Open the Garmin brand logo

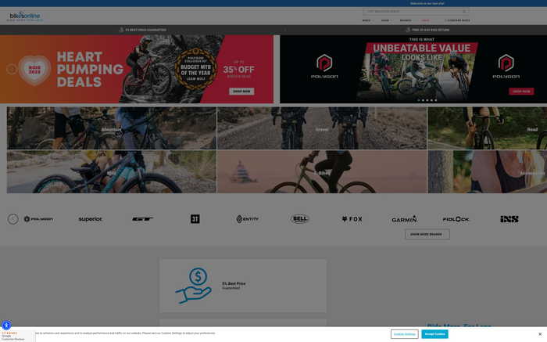pos(404,219)
